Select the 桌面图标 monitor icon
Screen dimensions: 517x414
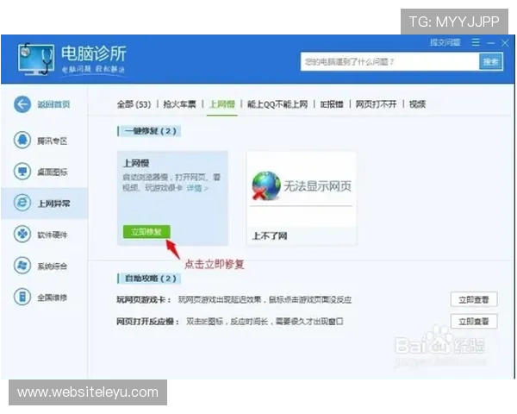point(22,172)
